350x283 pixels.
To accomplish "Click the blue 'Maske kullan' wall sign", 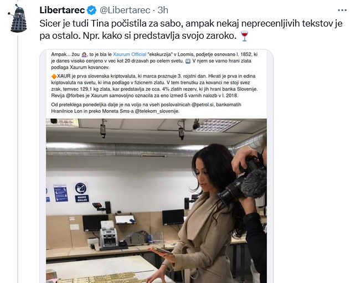I will coord(81,193).
